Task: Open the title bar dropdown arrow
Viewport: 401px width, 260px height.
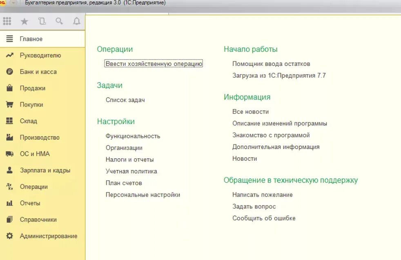Action: [x=13, y=3]
